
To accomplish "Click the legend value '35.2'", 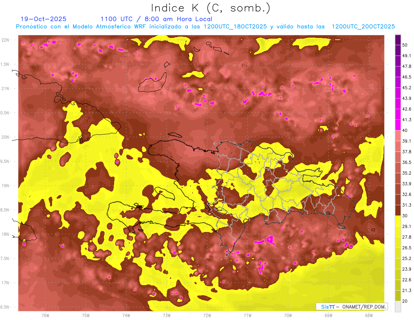I will pyautogui.click(x=407, y=173).
